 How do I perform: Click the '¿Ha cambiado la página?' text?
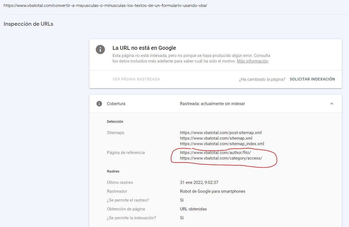click(262, 79)
